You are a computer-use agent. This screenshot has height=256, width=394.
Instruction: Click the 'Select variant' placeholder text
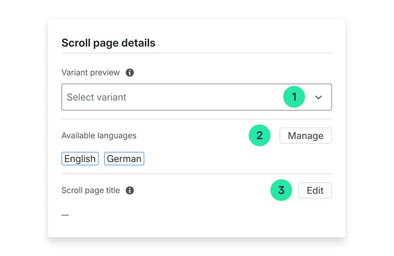coord(96,97)
